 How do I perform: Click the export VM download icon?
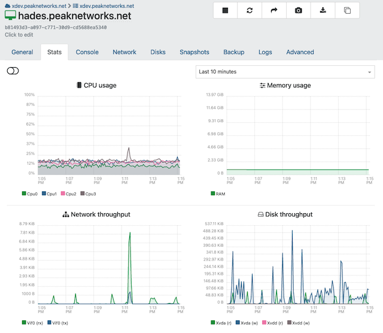point(323,10)
